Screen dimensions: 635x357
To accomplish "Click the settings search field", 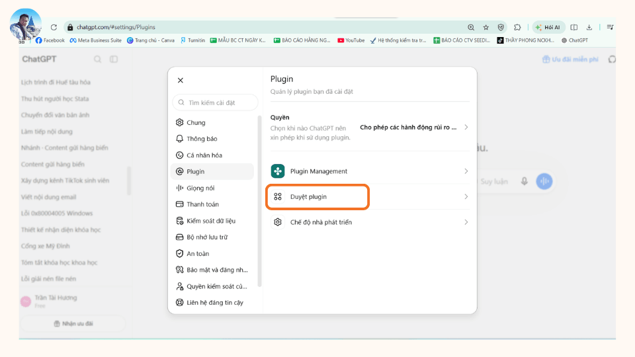I will coord(215,102).
